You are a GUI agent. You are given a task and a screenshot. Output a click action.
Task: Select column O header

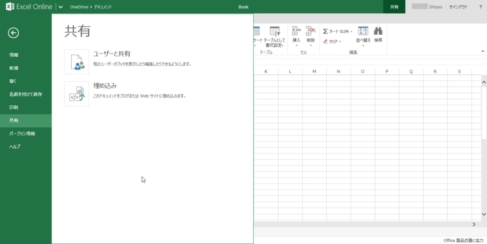[362, 71]
